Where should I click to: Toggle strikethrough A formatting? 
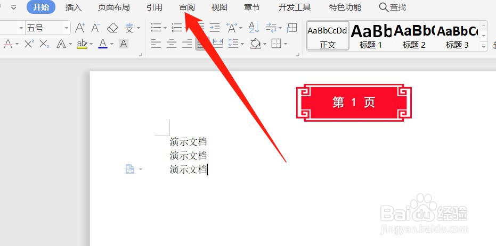click(x=8, y=44)
